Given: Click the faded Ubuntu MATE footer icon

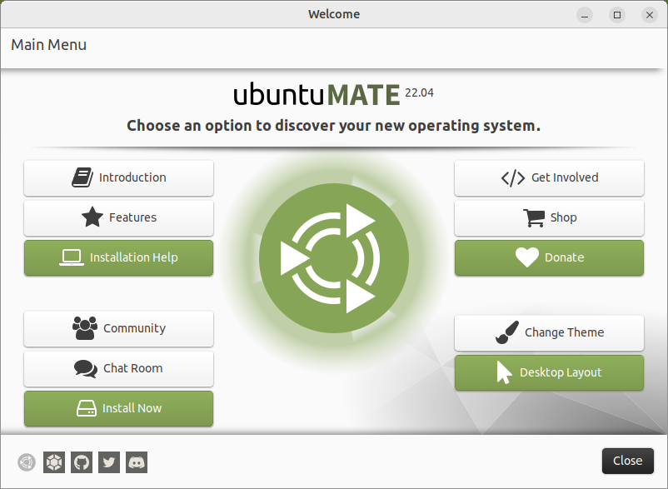Looking at the screenshot, I should coord(27,462).
